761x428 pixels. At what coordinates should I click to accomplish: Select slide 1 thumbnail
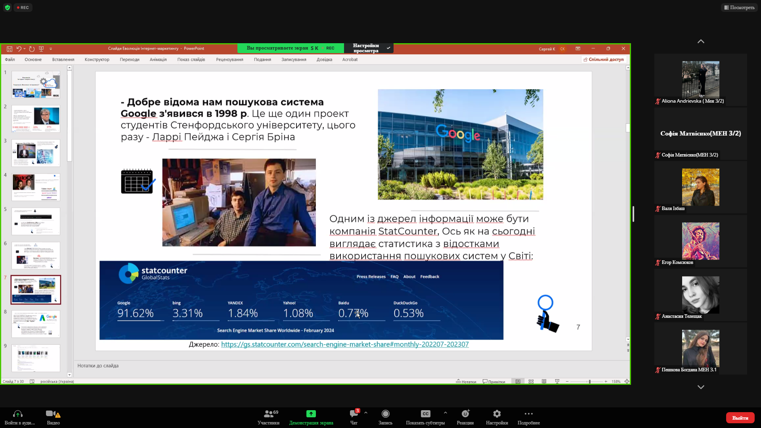click(36, 85)
